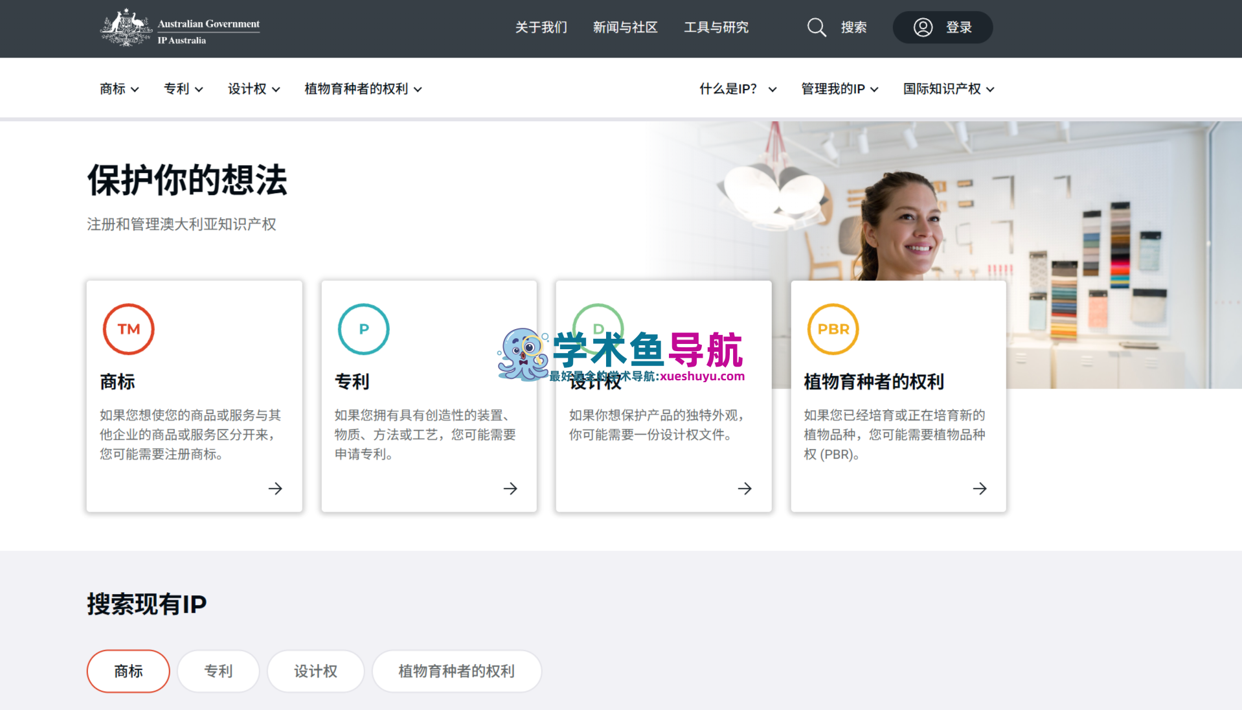Expand the 设计权 navigation dropdown
This screenshot has width=1242, height=710.
(x=254, y=89)
